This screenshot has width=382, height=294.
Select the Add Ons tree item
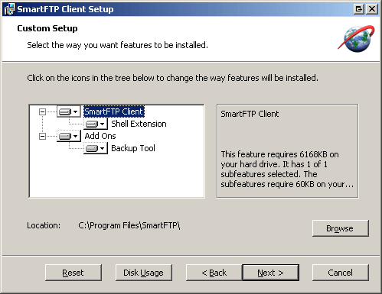[x=100, y=136]
